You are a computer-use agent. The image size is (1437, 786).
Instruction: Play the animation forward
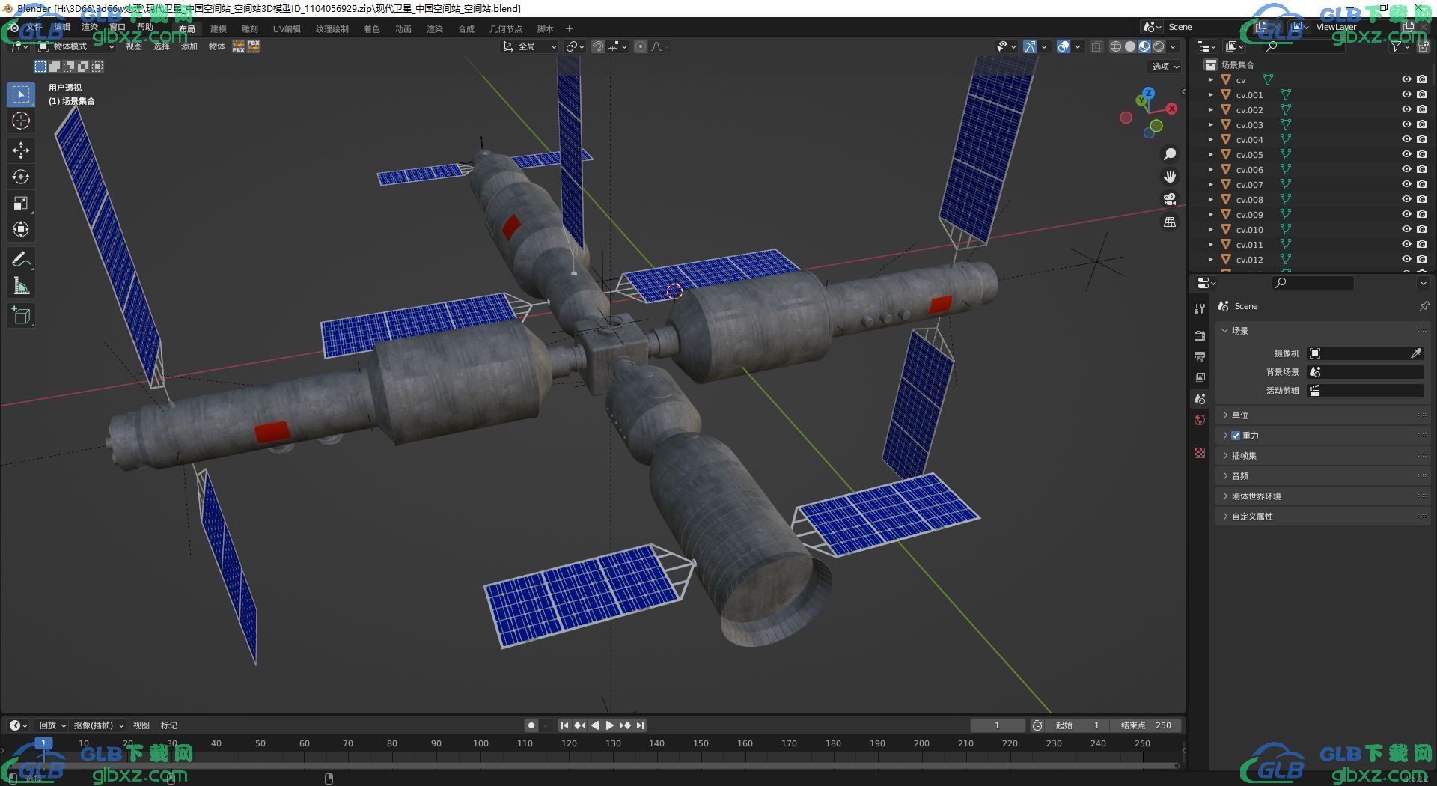(609, 725)
